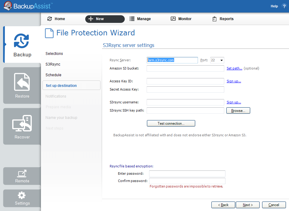Image resolution: width=289 pixels, height=211 pixels.
Task: Open the Help link in header
Action: click(x=274, y=6)
